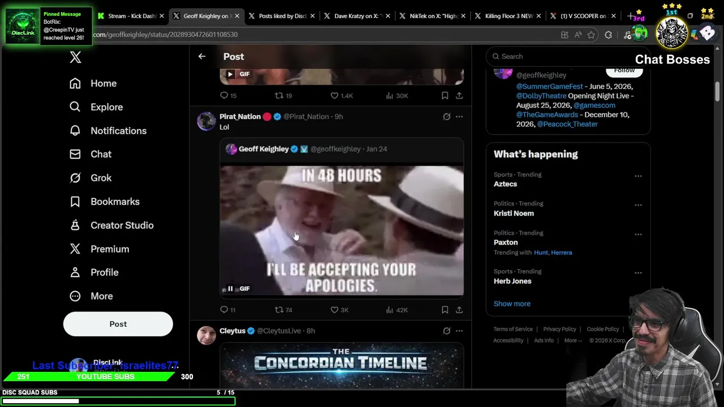Bookmark the post with 30K views

[x=445, y=96]
